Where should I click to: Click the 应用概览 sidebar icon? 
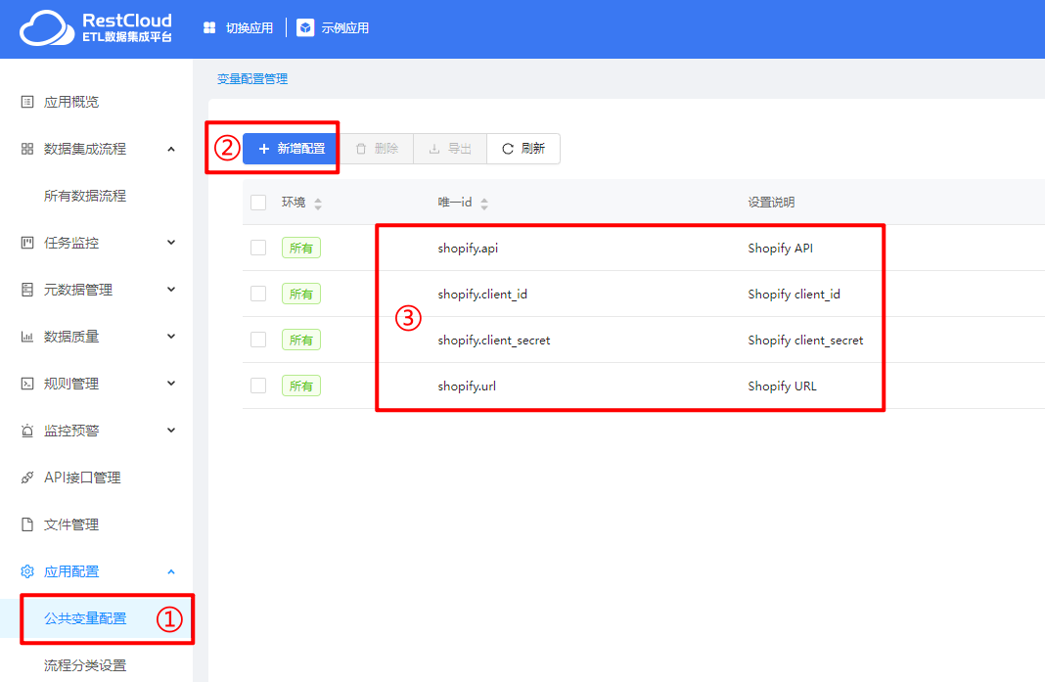click(27, 102)
